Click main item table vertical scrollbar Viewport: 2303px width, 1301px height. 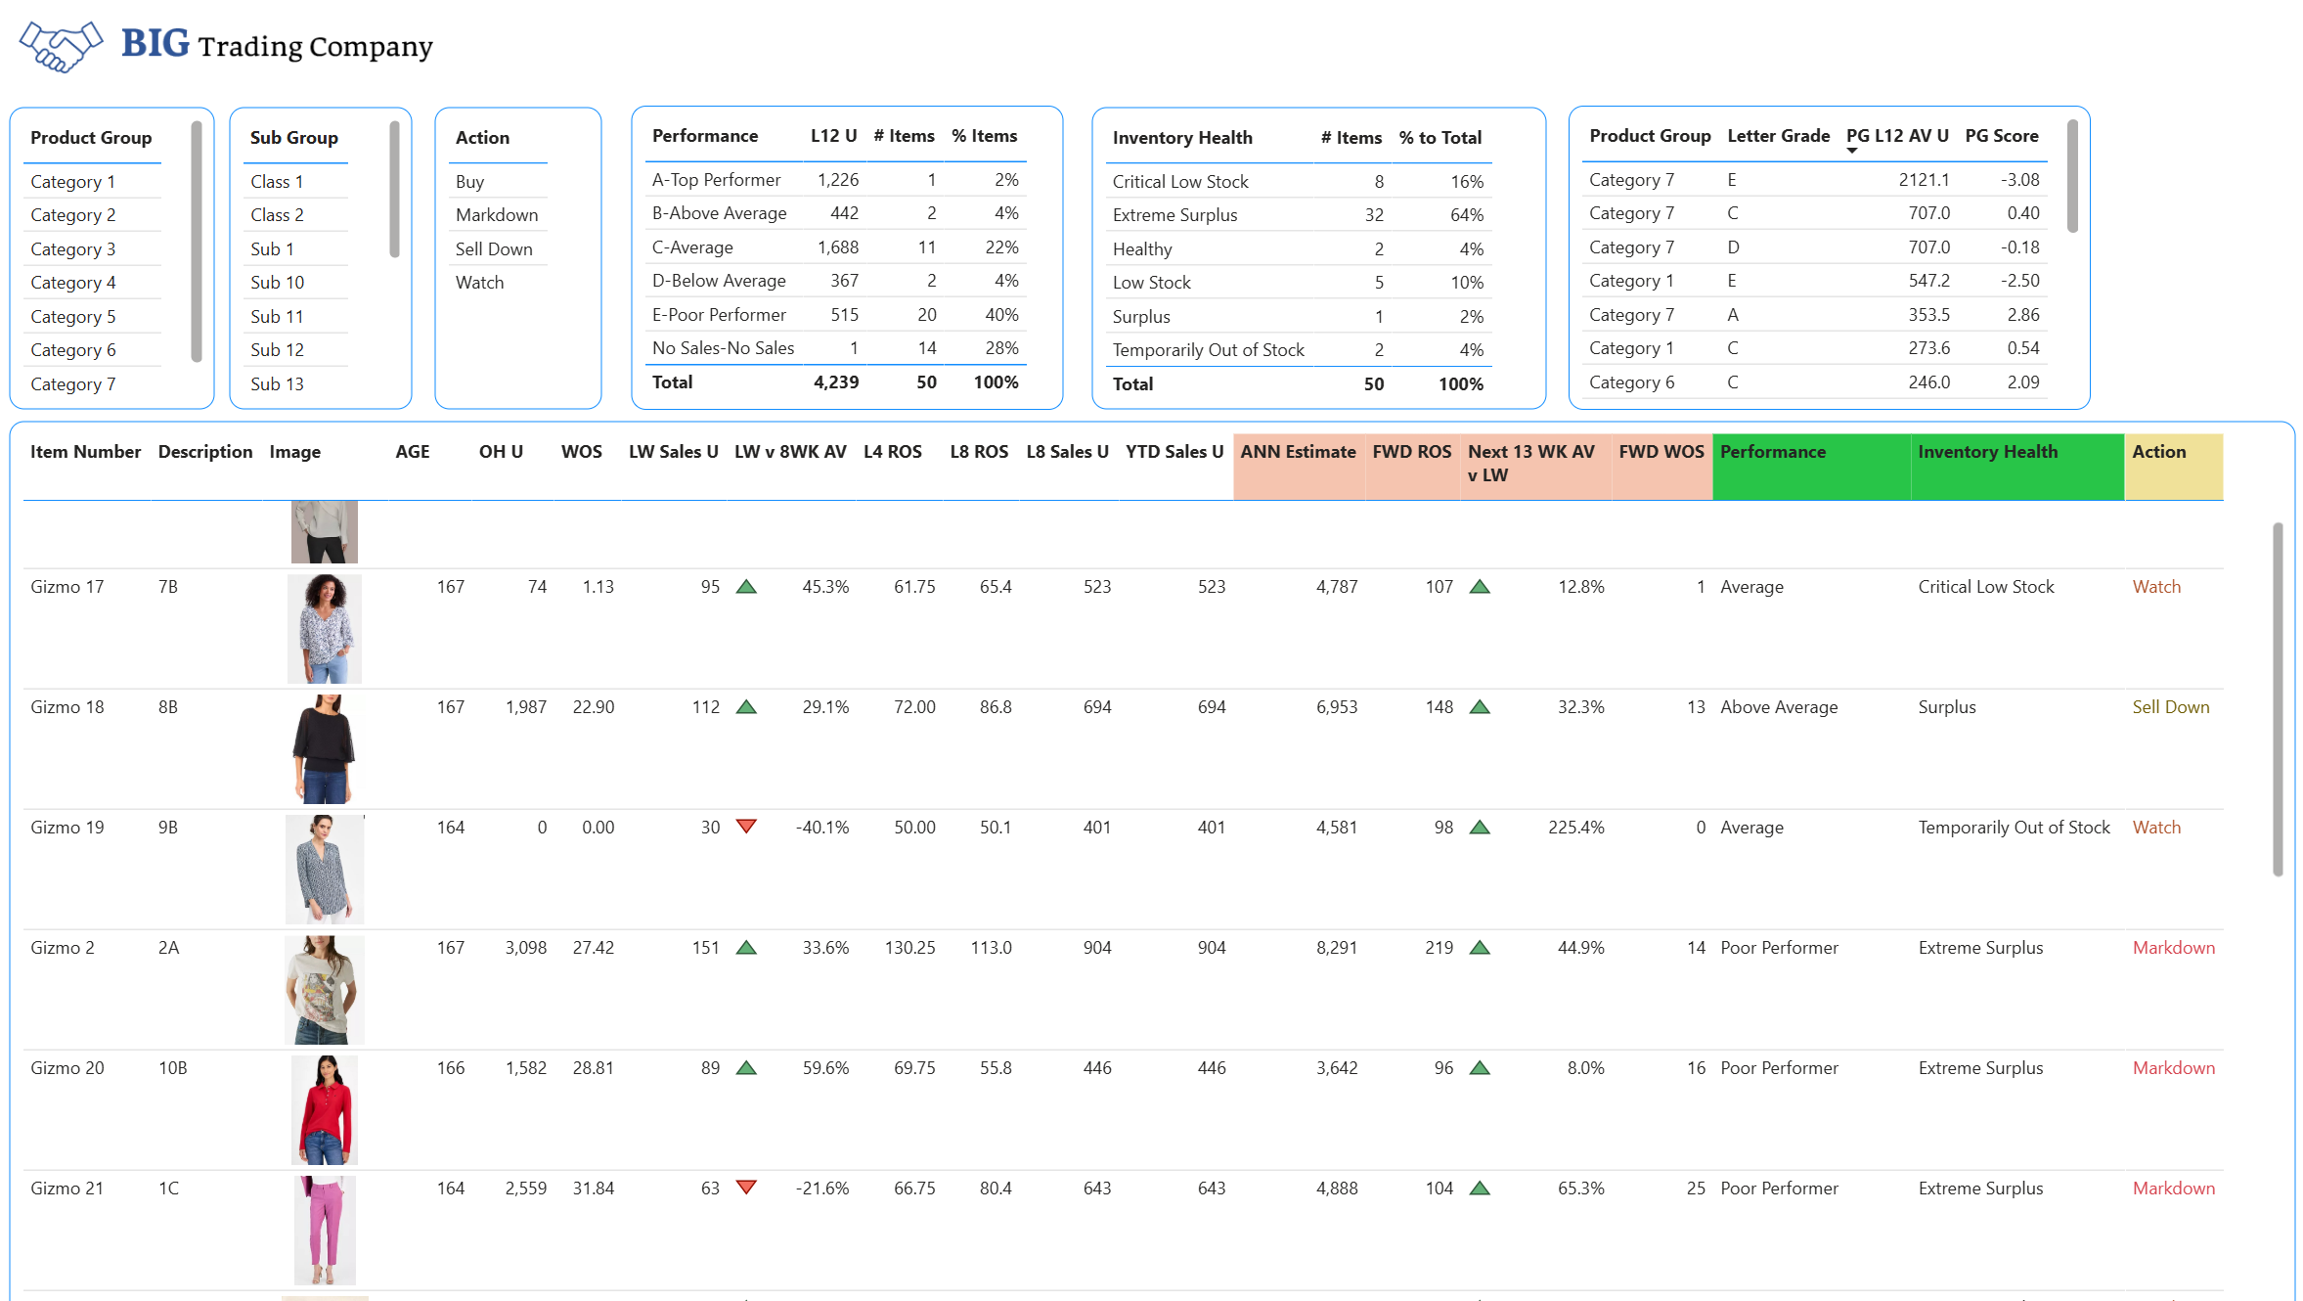point(2278,699)
